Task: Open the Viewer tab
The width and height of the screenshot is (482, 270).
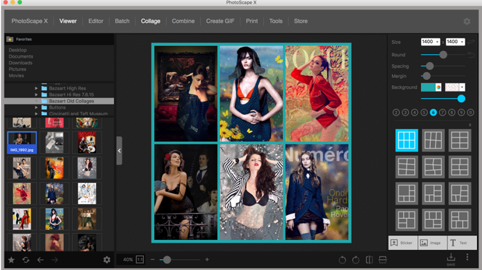Action: pyautogui.click(x=68, y=21)
